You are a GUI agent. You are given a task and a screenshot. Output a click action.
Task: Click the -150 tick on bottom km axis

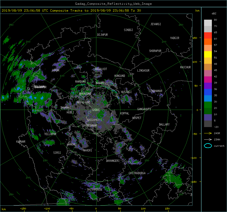point(23,209)
